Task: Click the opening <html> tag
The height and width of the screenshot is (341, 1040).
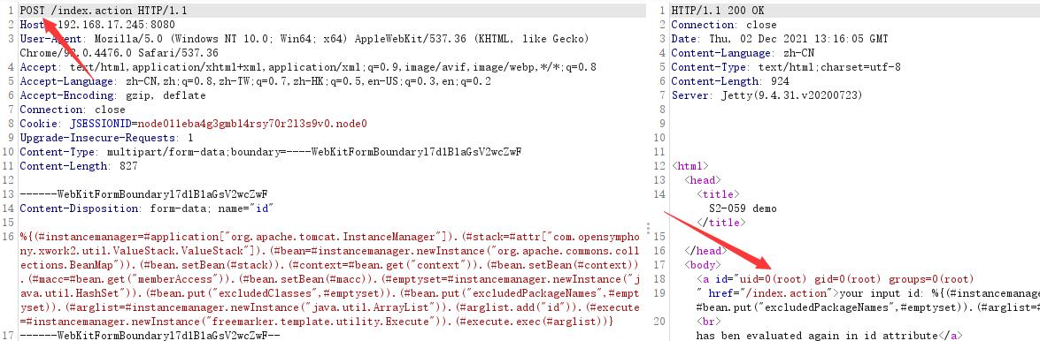Action: 690,166
